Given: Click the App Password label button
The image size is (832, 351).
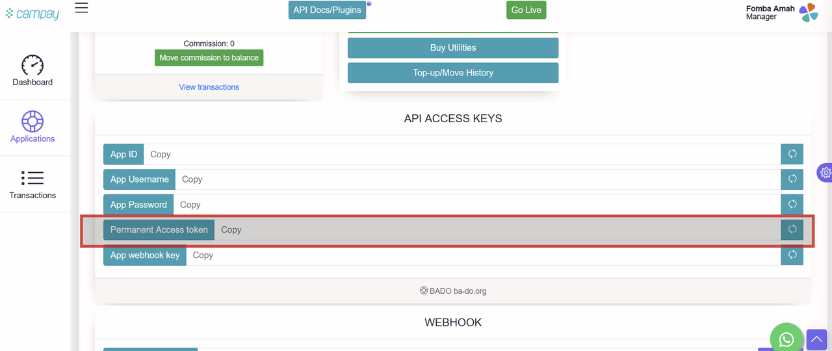Looking at the screenshot, I should point(138,205).
